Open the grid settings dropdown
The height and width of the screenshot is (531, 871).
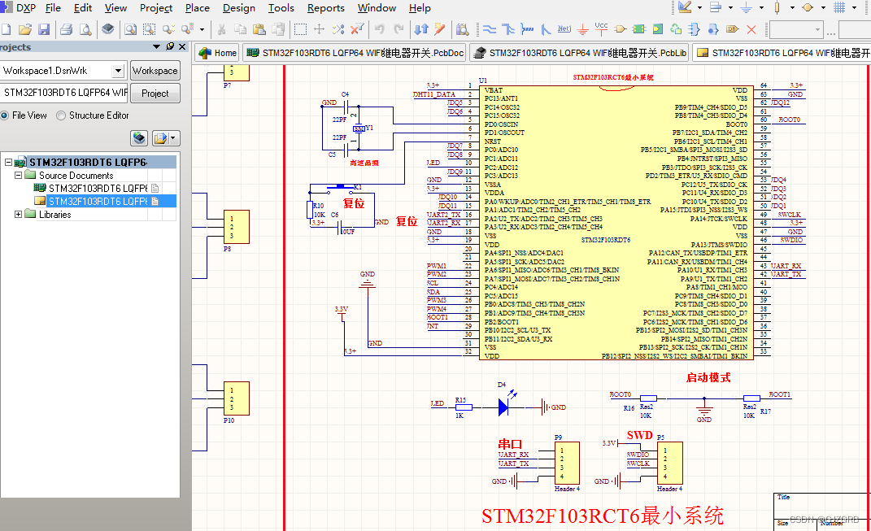(852, 7)
